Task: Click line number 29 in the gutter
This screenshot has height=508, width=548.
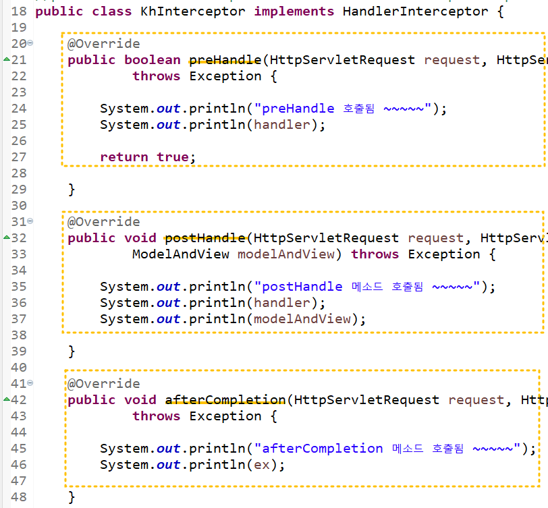Action: [x=19, y=190]
